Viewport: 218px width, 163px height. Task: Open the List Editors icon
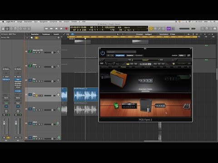click(x=203, y=29)
